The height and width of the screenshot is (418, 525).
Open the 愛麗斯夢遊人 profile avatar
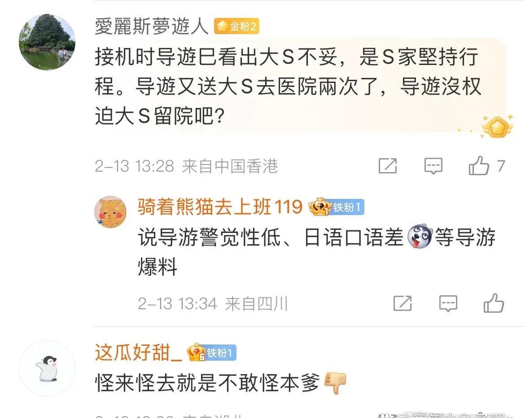click(47, 42)
